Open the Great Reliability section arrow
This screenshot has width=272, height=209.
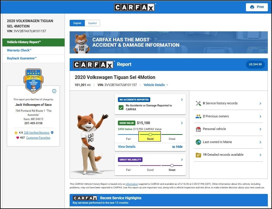tap(182, 160)
